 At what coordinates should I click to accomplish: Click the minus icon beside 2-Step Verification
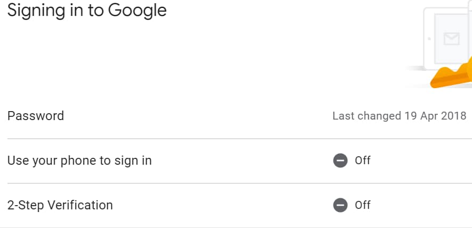(x=340, y=205)
